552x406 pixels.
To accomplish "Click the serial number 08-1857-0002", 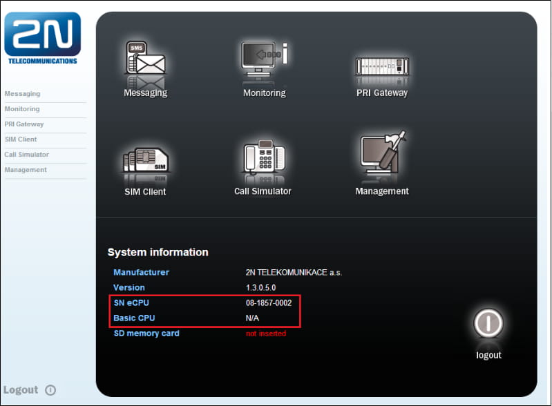I will [x=269, y=302].
